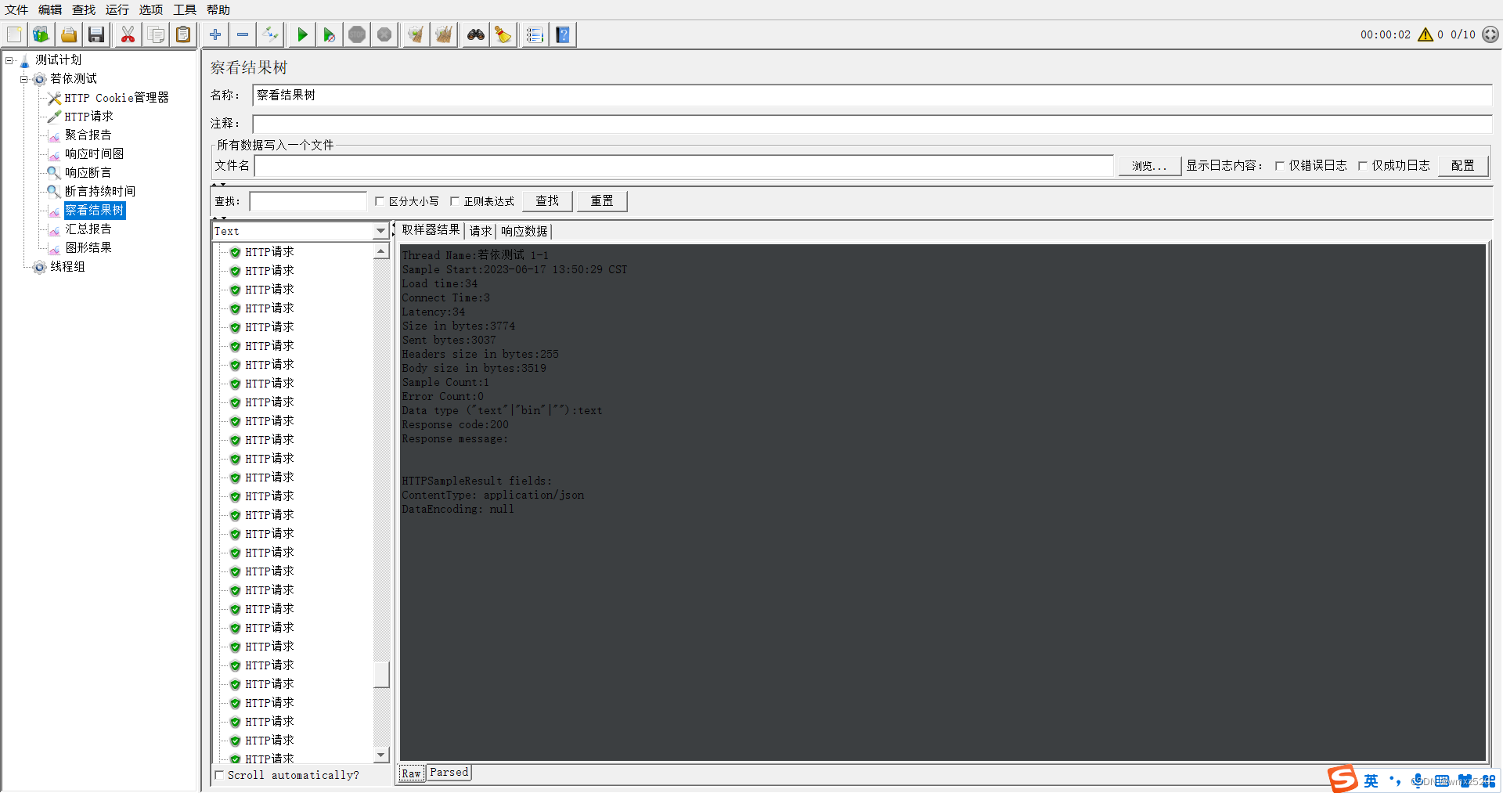The image size is (1503, 793).
Task: Select the 响应断言 tree node
Action: pos(88,173)
